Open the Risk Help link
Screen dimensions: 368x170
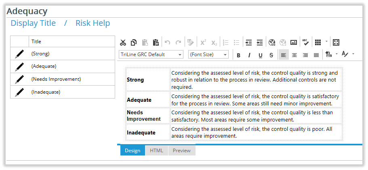[x=93, y=23]
